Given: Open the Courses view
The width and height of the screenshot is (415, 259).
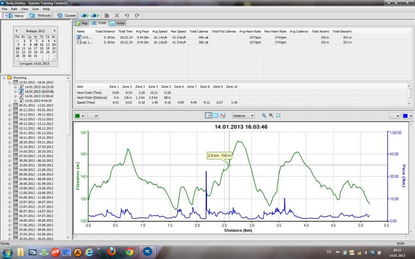Looking at the screenshot, I should [x=66, y=15].
